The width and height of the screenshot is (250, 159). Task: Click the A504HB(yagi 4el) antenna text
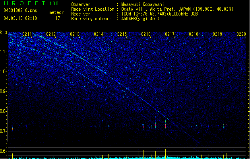point(140,19)
